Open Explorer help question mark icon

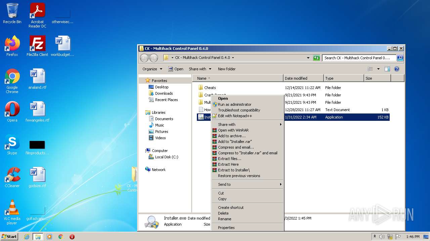(x=396, y=69)
